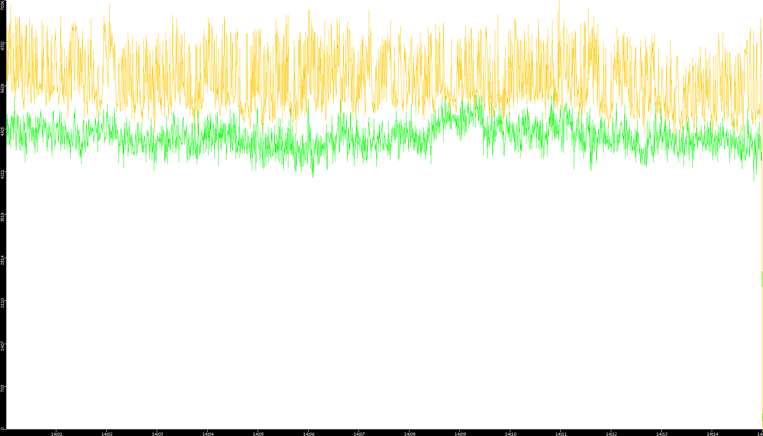This screenshot has height=436, width=763.
Task: Click the 2814 y-axis label
Action: click(x=3, y=260)
